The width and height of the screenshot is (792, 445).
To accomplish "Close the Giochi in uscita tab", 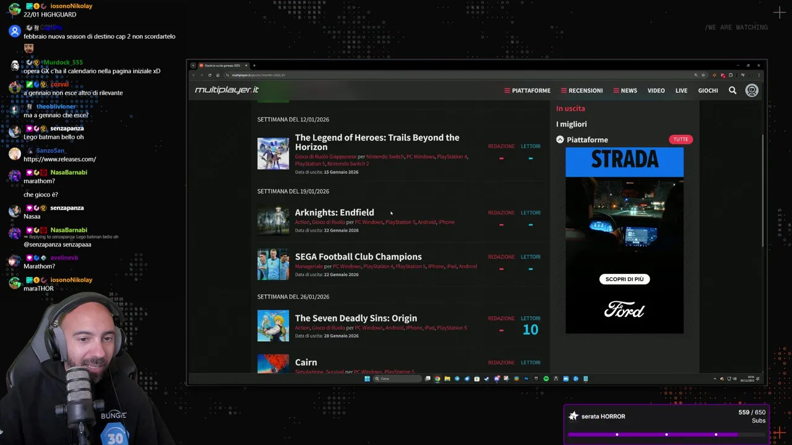I will pos(246,66).
